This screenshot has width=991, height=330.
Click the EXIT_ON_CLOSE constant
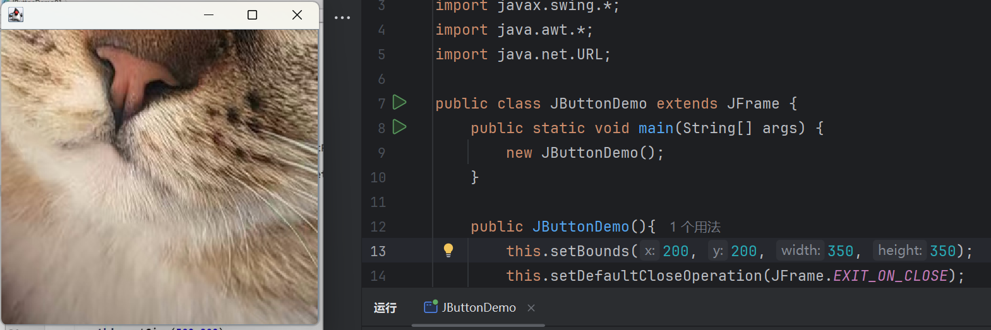[x=891, y=276]
